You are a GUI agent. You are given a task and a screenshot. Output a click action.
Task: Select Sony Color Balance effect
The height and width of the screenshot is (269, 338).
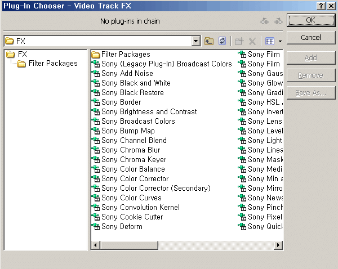tap(128, 169)
